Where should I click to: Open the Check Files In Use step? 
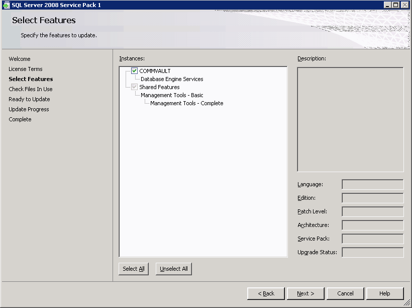point(31,89)
